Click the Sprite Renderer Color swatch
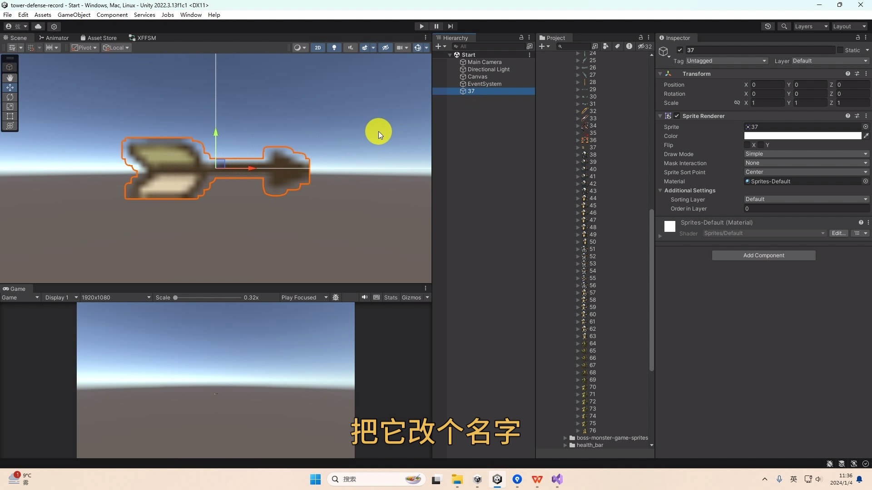 (803, 136)
